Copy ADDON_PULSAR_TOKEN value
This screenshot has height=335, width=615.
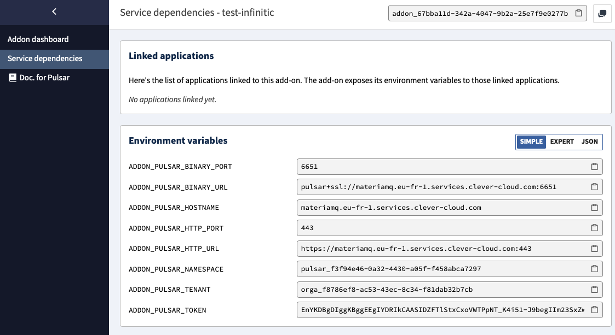(595, 310)
